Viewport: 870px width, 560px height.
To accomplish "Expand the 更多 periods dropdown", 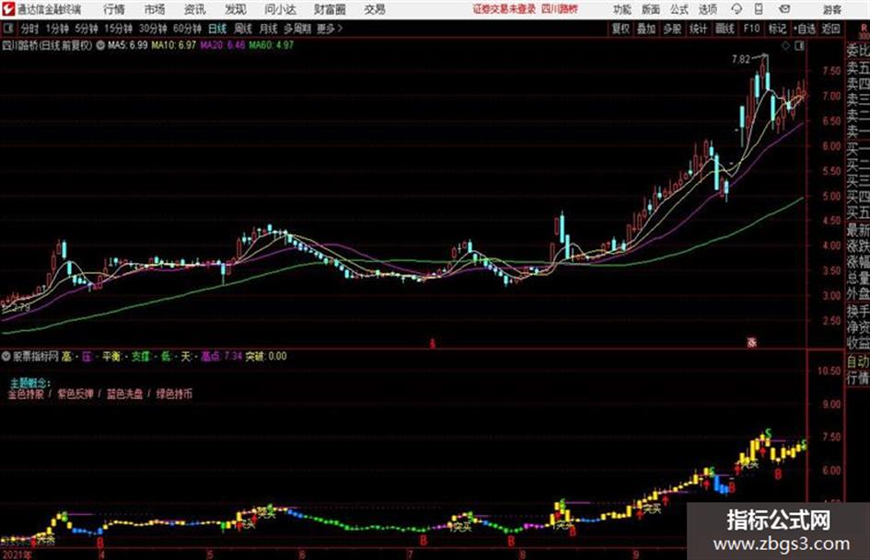I will click(x=331, y=29).
